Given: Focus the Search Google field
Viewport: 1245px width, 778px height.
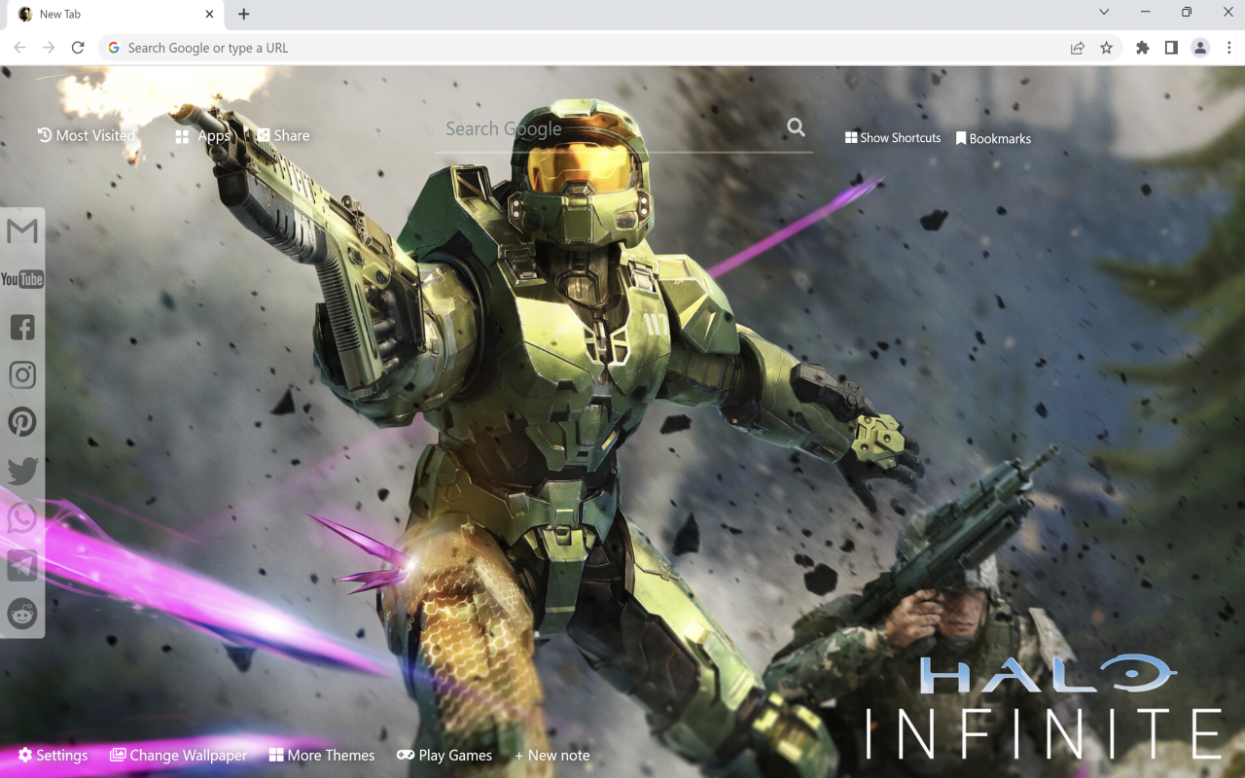Looking at the screenshot, I should [611, 128].
